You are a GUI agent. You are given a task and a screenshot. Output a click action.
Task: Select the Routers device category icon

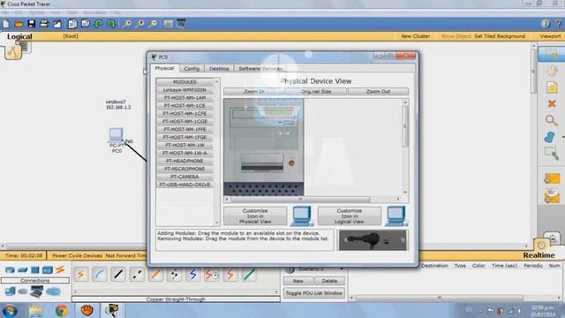click(10, 269)
